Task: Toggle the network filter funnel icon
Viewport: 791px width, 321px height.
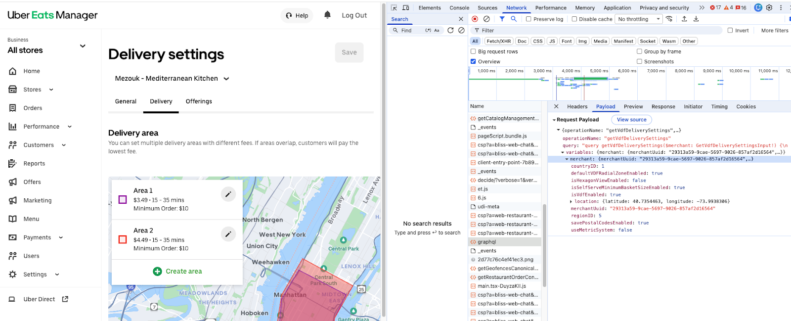Action: tap(502, 19)
